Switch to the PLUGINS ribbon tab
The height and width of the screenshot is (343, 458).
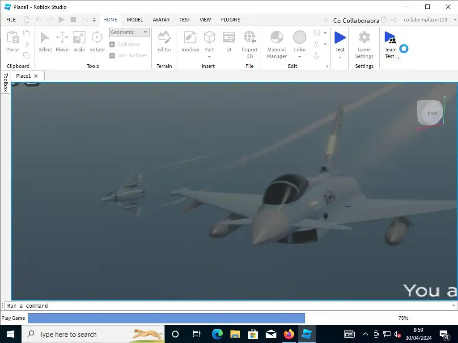[230, 20]
